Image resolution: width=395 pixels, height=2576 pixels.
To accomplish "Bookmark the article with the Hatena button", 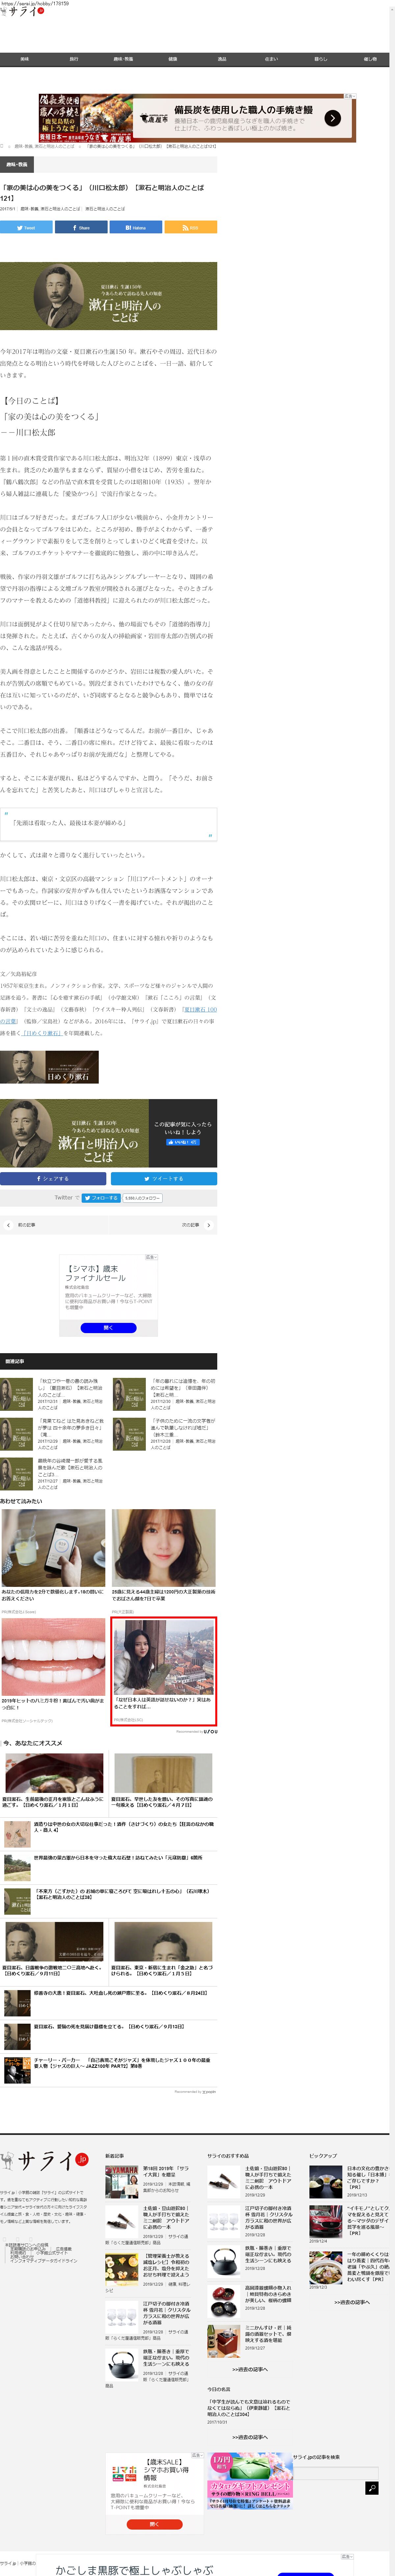I will [136, 227].
